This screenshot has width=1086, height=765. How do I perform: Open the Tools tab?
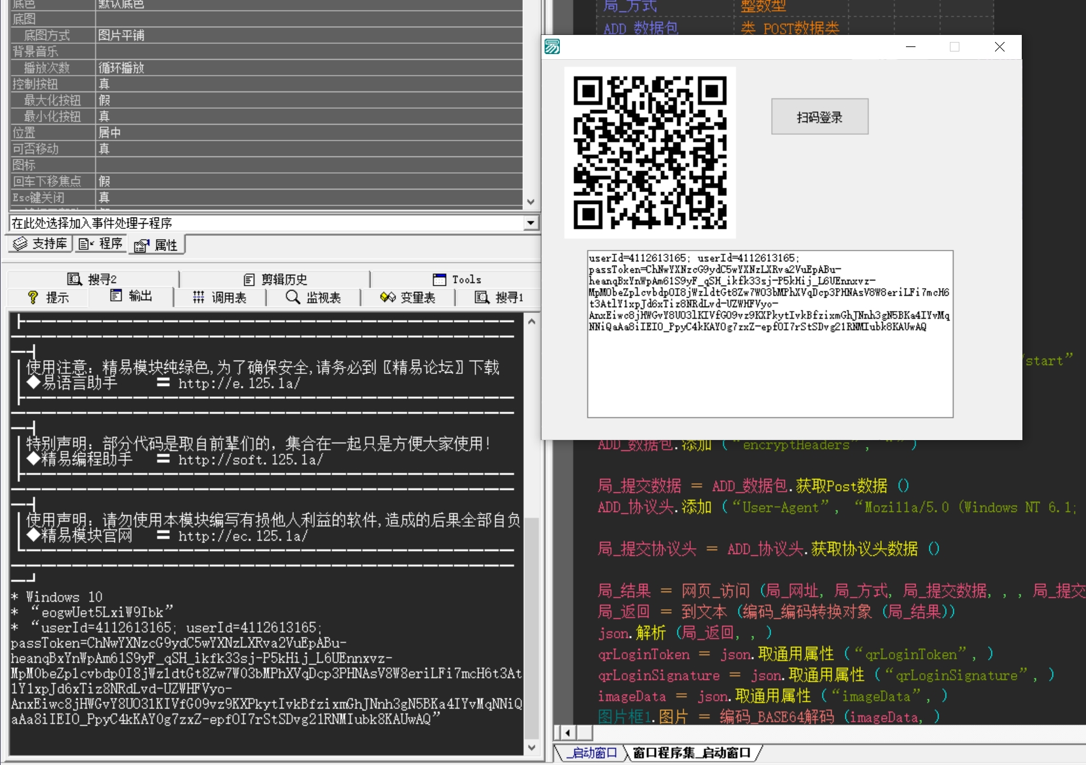(457, 279)
